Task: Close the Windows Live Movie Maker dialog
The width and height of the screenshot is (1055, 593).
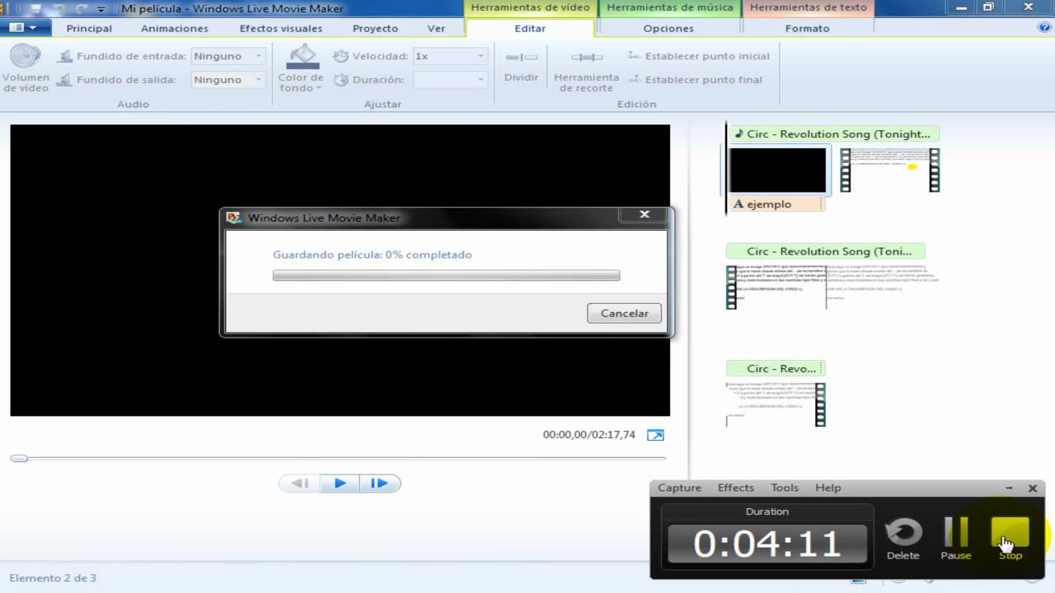Action: (645, 215)
